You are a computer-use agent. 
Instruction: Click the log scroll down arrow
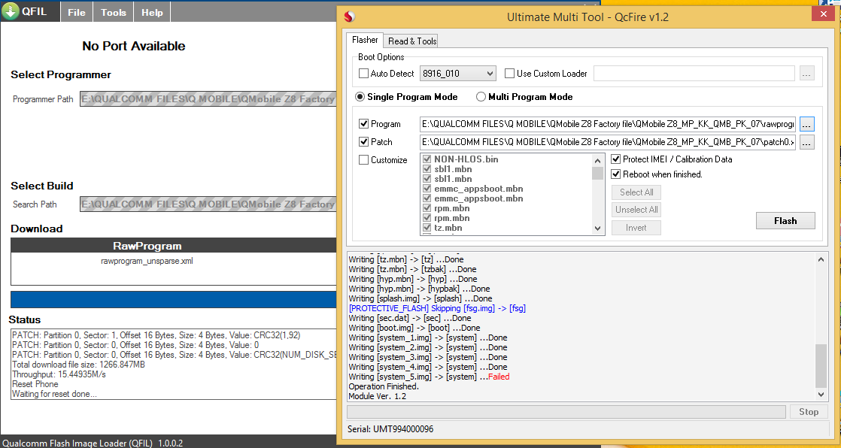pyautogui.click(x=821, y=395)
